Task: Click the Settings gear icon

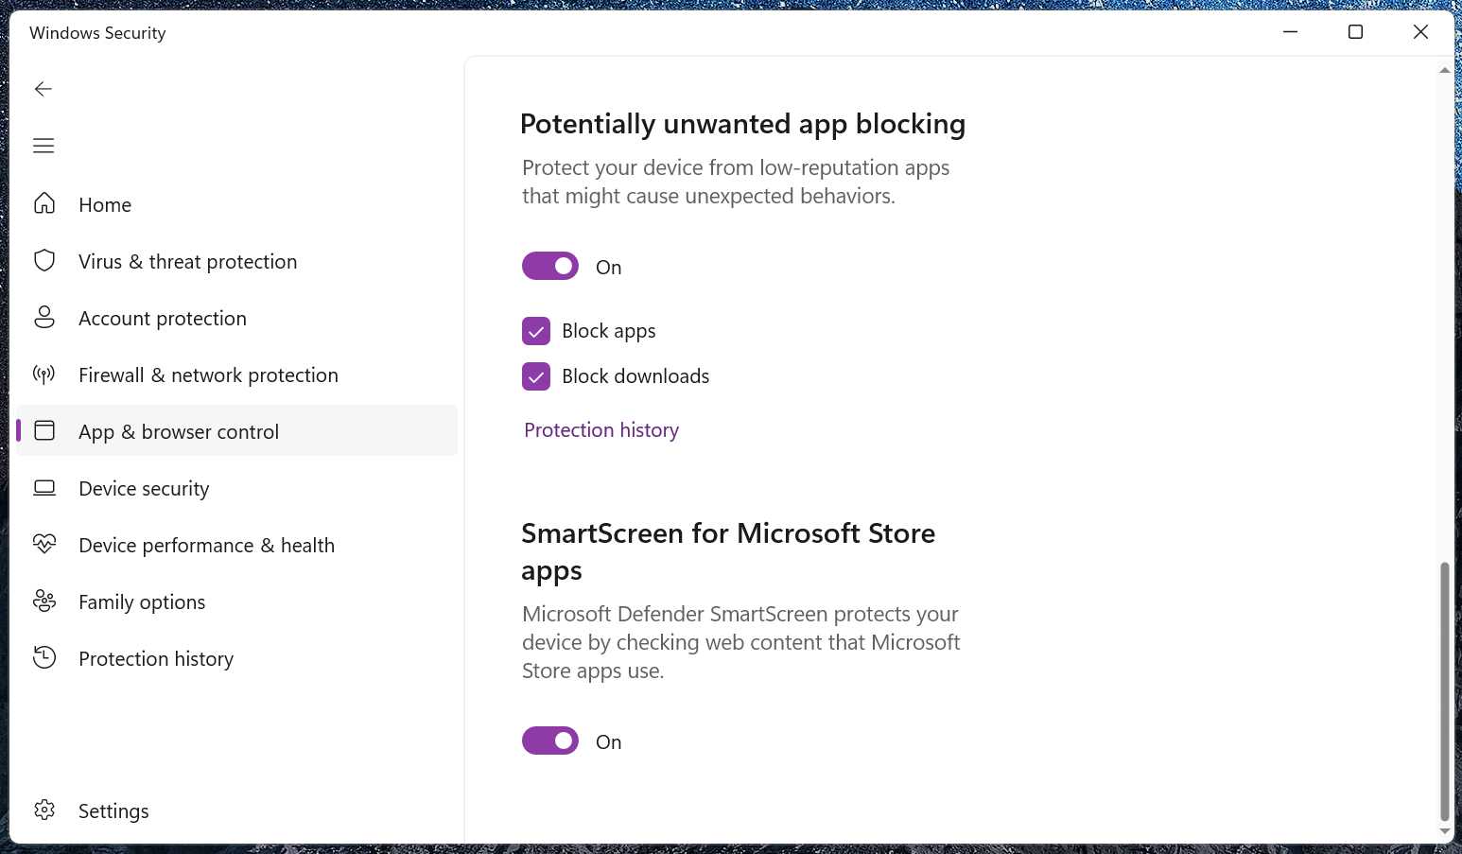Action: click(x=44, y=810)
